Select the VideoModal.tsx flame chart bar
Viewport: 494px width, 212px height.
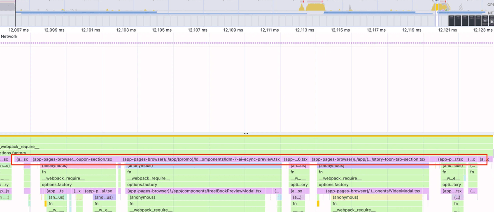coord(373,191)
